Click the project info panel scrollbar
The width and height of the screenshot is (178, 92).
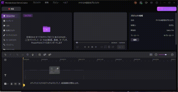[176, 29]
